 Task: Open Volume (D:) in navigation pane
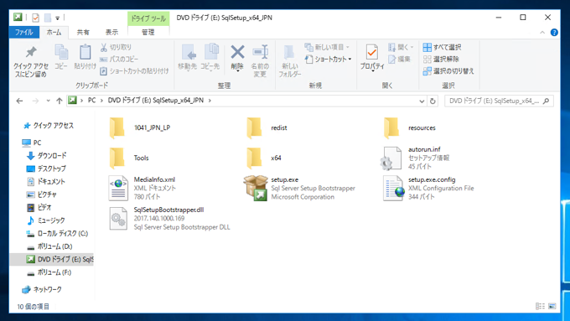pyautogui.click(x=49, y=246)
